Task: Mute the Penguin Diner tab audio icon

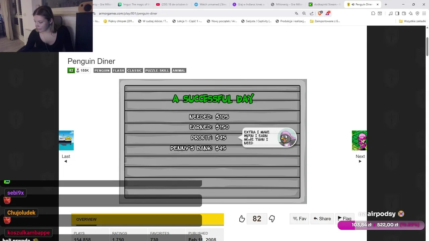Action: point(353,4)
